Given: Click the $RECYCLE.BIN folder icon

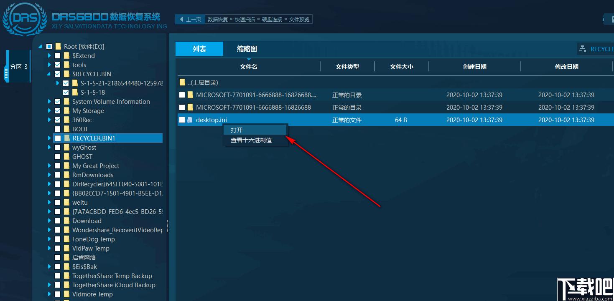Looking at the screenshot, I should coord(67,74).
